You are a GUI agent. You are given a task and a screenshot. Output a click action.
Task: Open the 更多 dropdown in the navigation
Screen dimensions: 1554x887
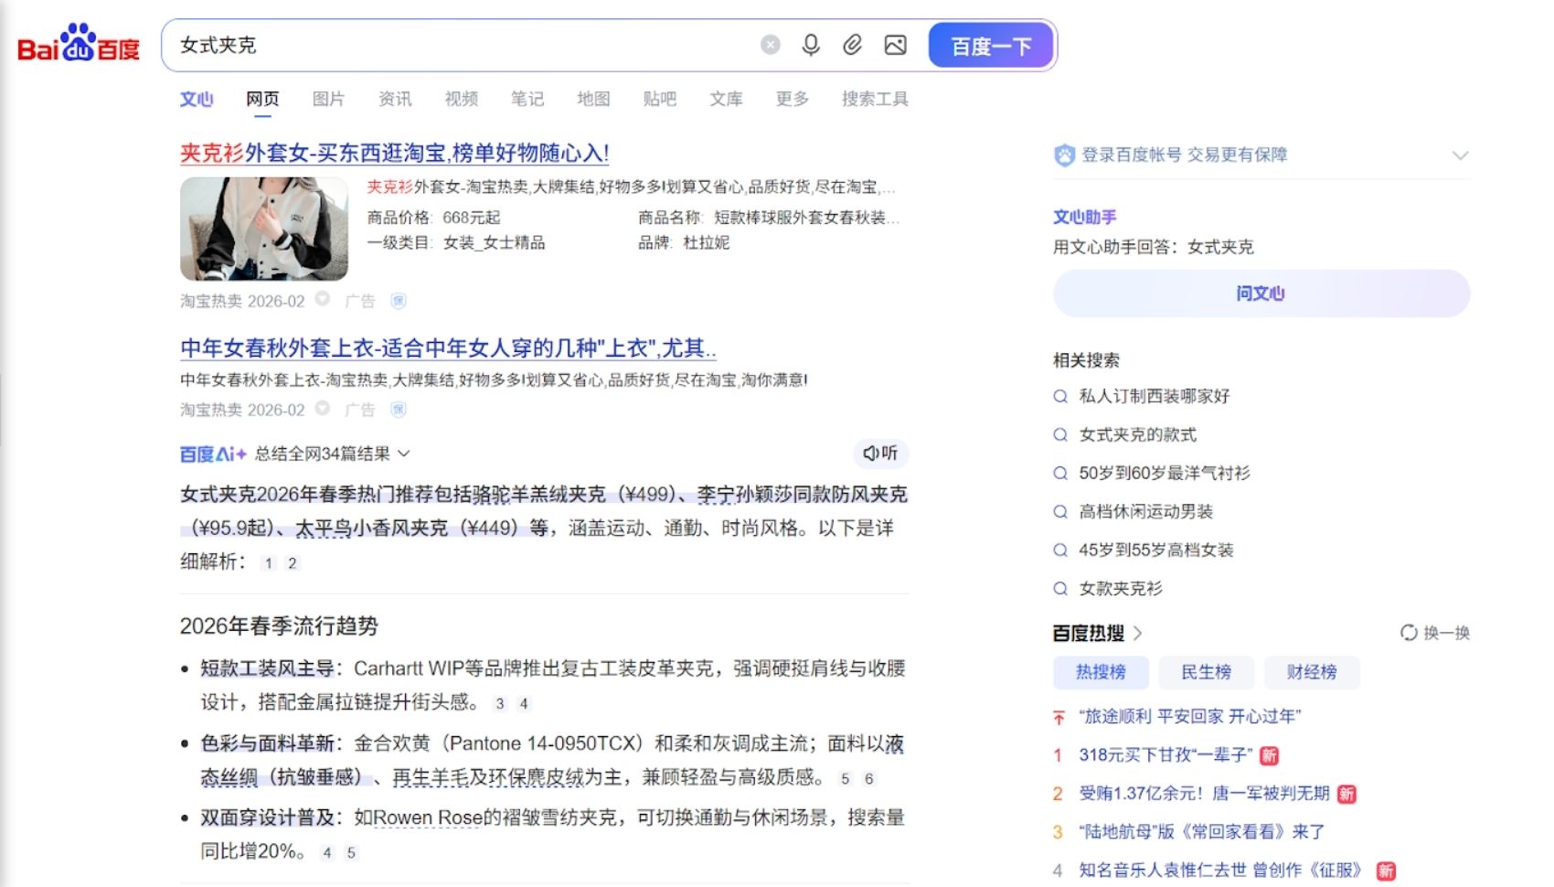791,99
